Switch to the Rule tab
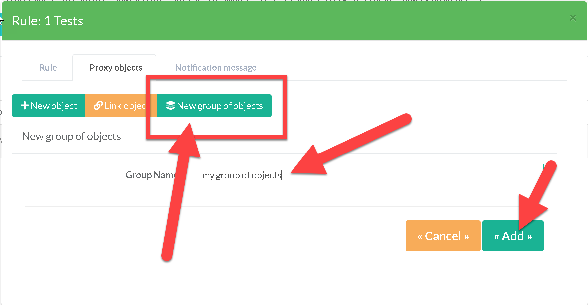Screen dimensions: 588x305 [48, 68]
